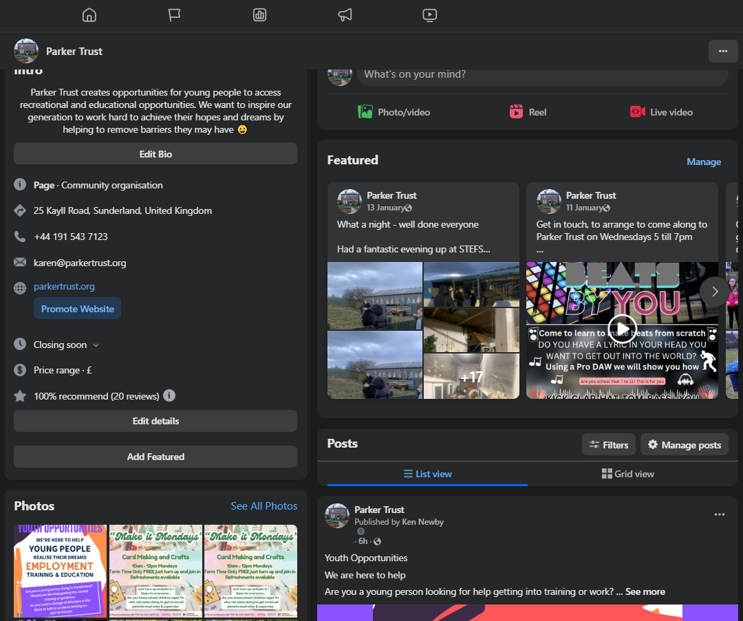Click the Manage posts button
743x621 pixels.
tap(685, 445)
